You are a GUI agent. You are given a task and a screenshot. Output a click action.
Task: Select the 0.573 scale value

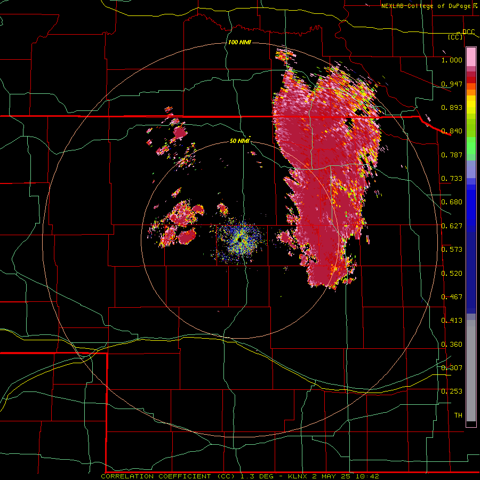[452, 250]
